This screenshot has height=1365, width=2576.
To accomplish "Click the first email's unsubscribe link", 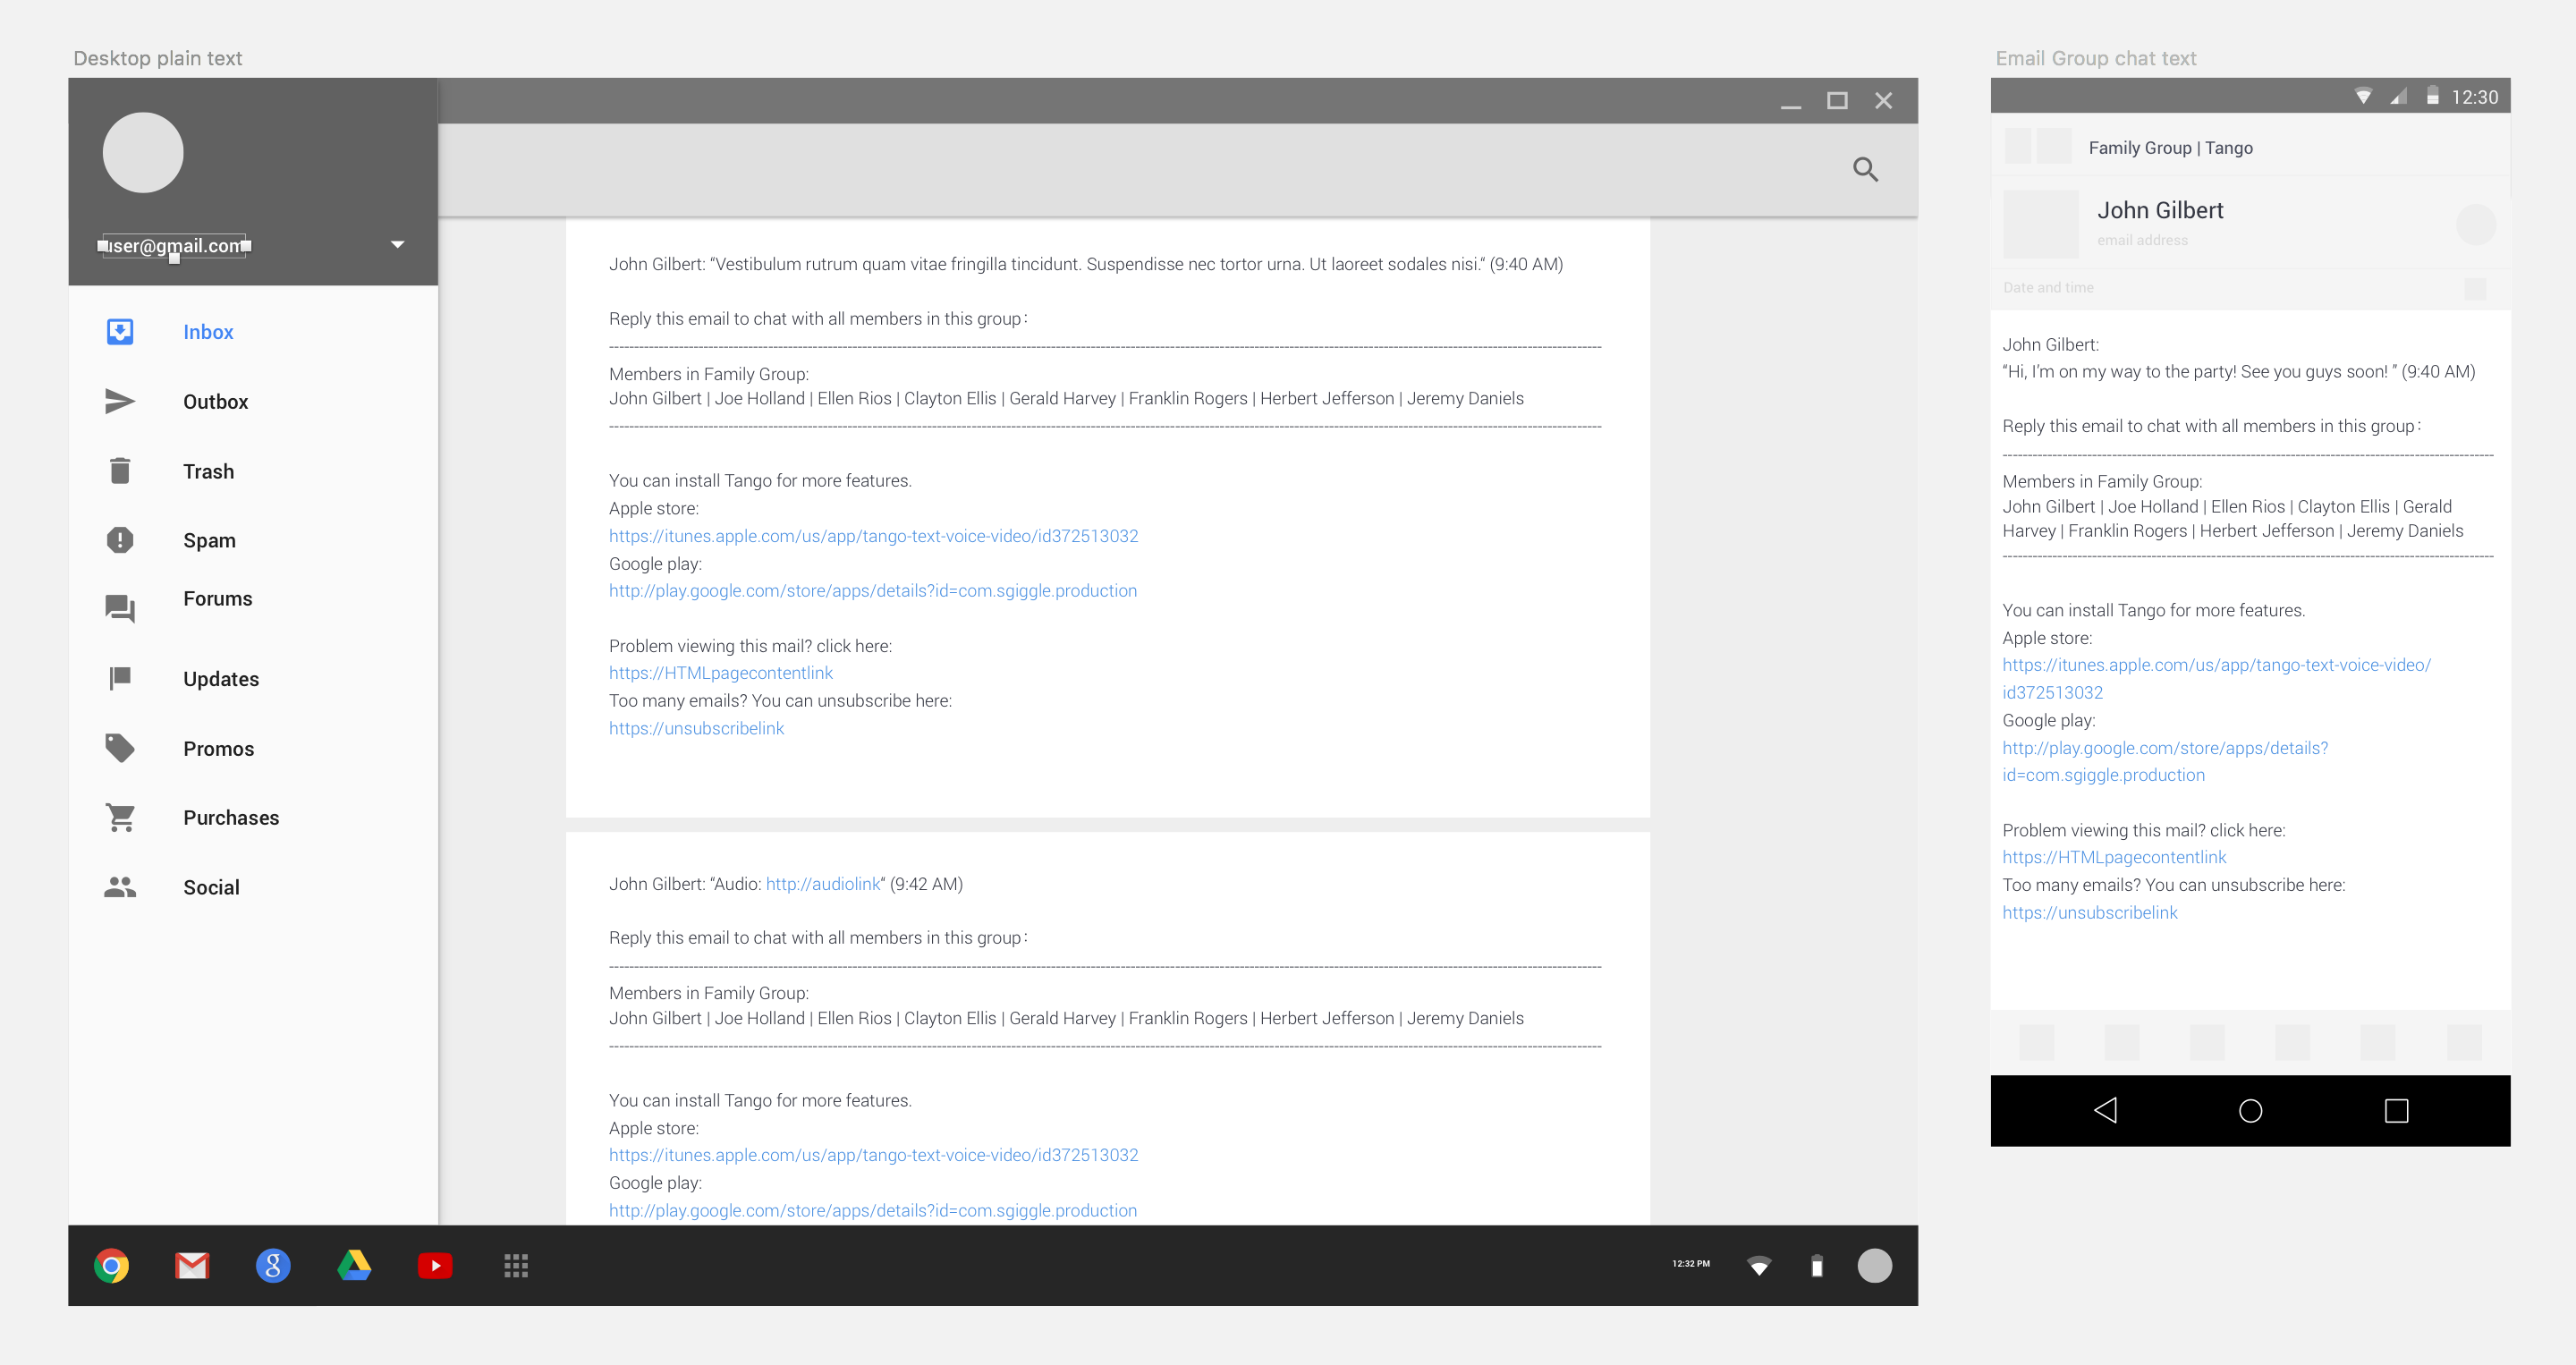I will (x=696, y=728).
